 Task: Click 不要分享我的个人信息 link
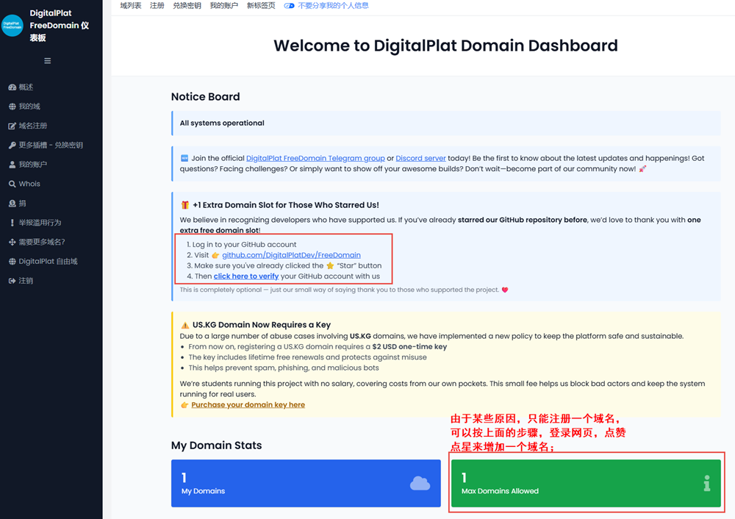(333, 6)
